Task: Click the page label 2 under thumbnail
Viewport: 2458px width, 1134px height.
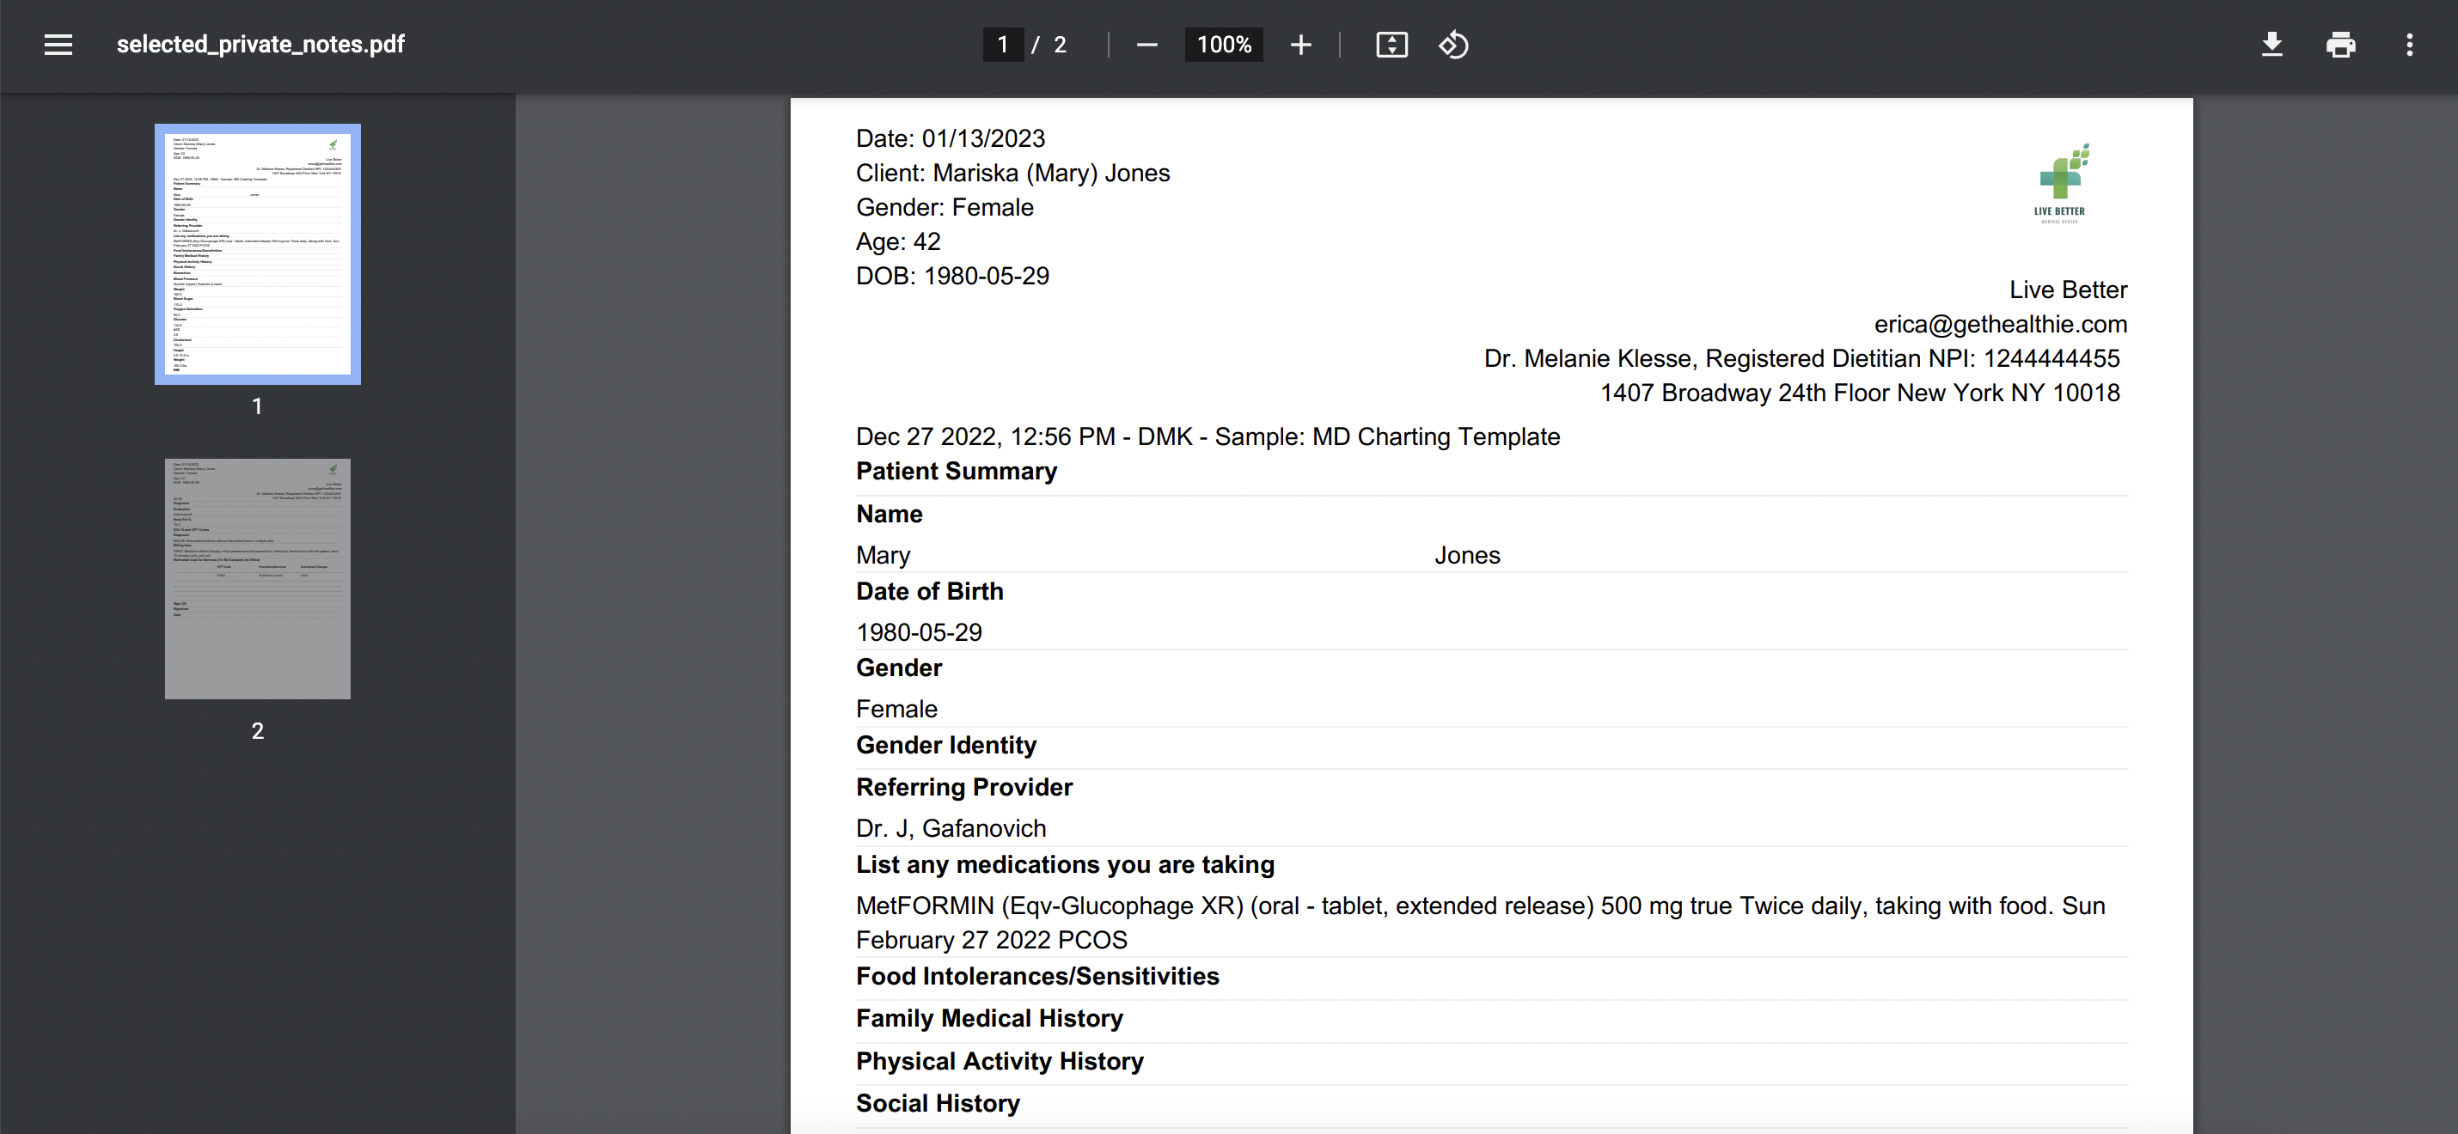Action: click(x=258, y=730)
